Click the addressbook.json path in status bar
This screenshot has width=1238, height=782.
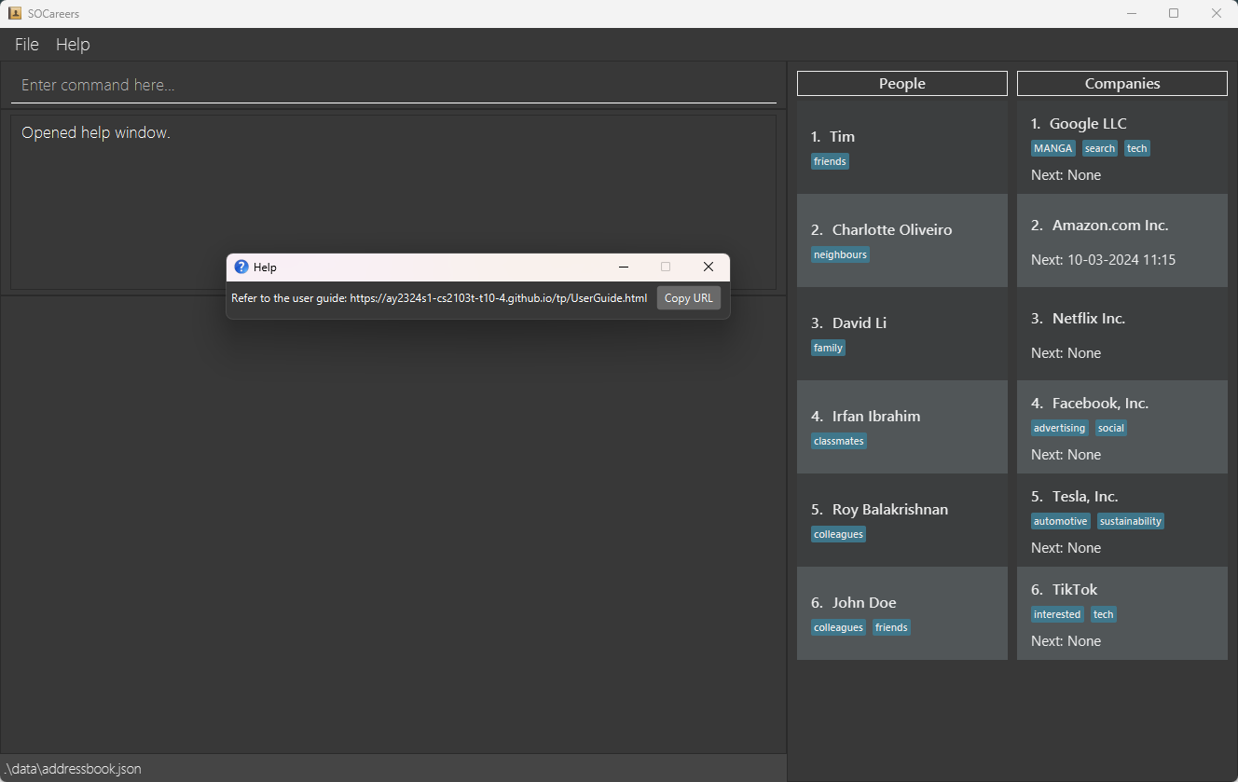(73, 768)
